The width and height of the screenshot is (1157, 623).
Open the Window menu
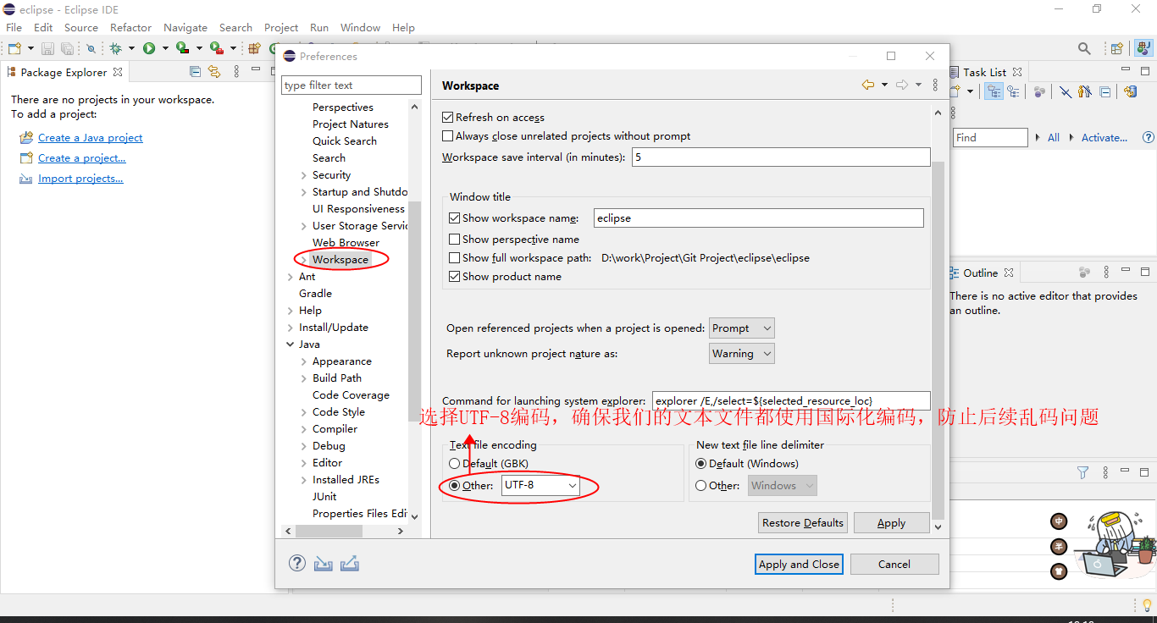coord(361,27)
